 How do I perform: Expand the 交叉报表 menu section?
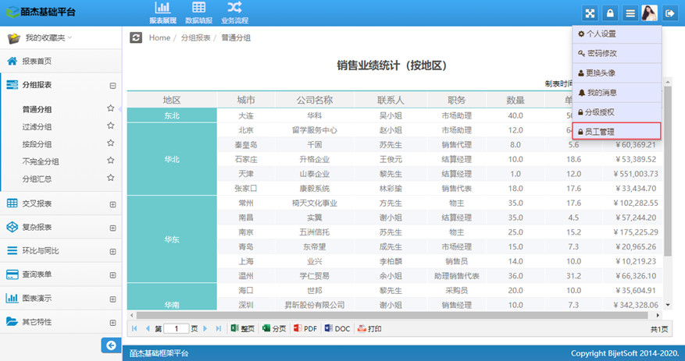[112, 204]
